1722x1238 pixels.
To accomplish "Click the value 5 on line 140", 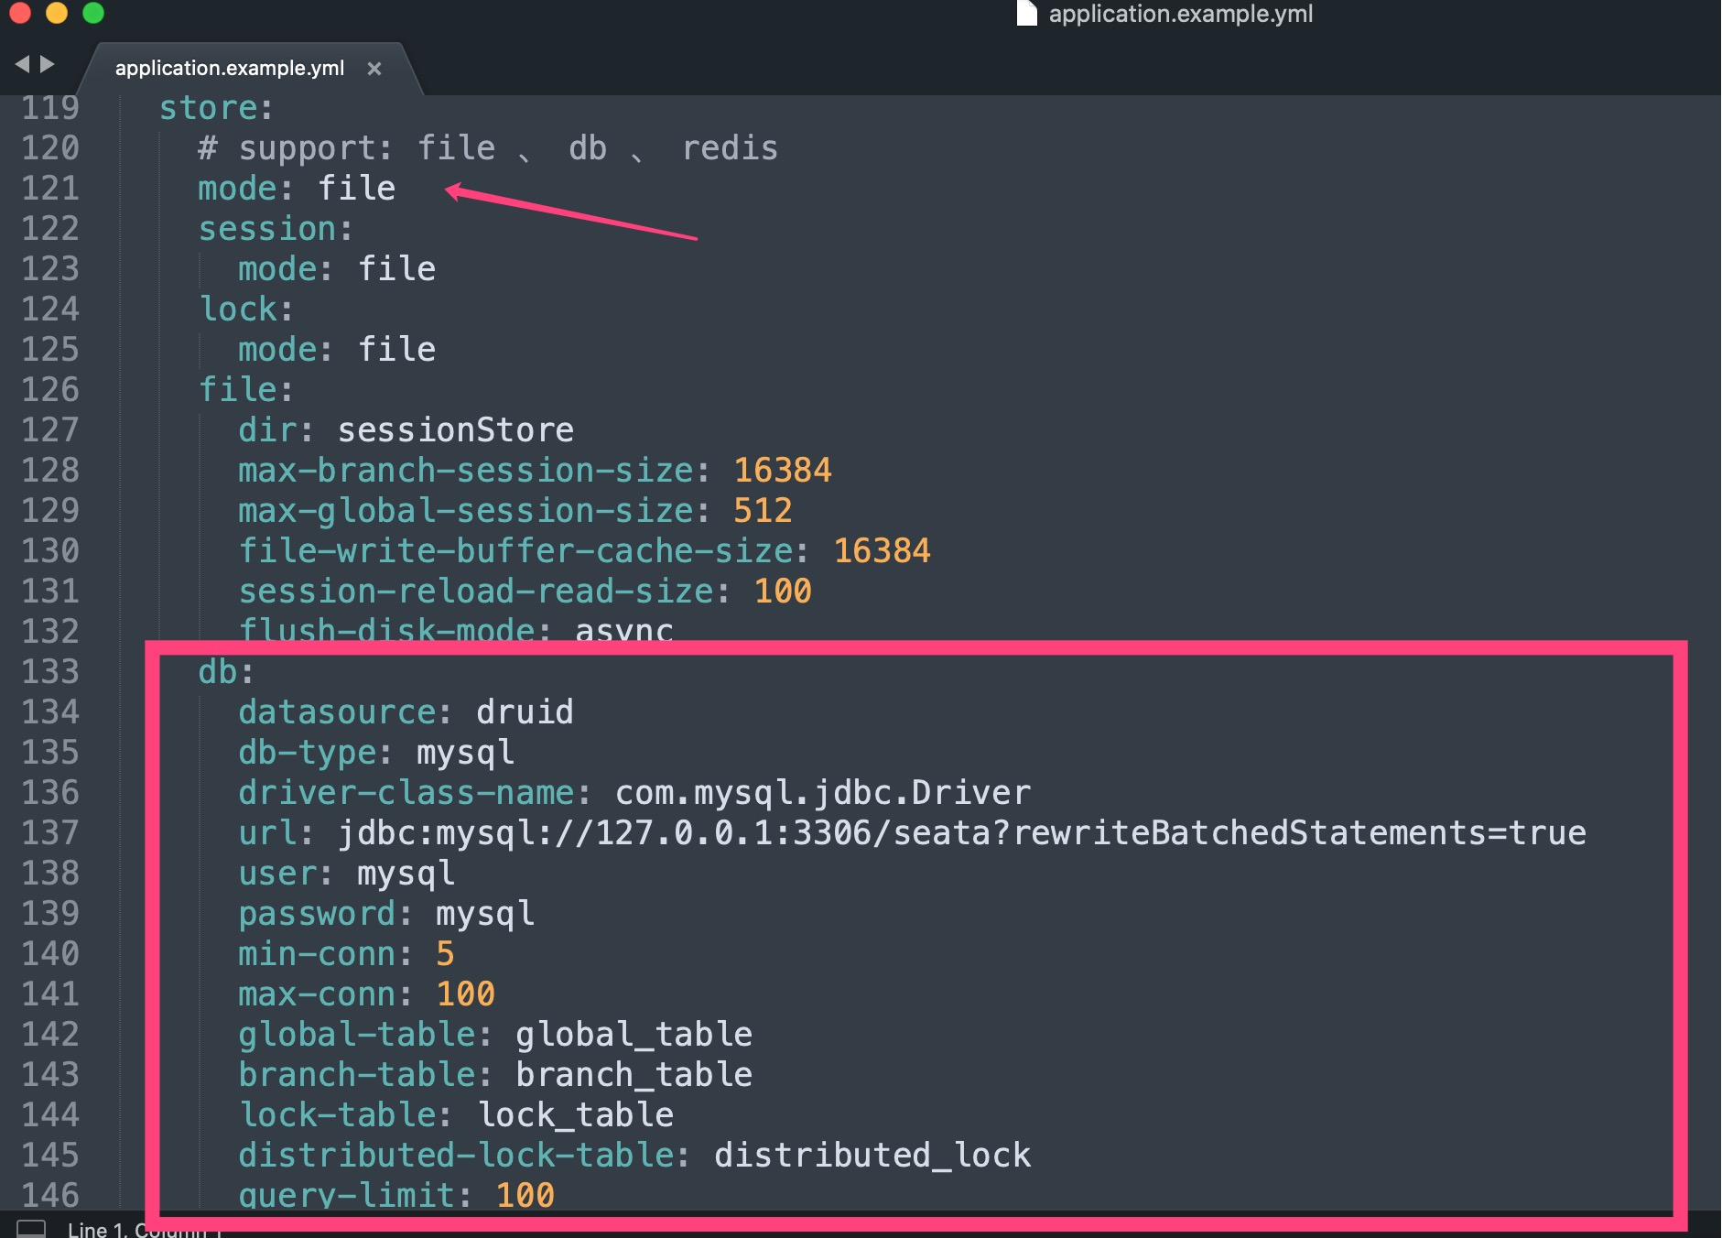I will 445,954.
